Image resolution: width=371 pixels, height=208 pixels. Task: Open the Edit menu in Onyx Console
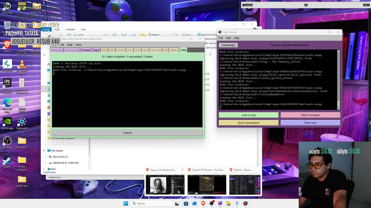[x=228, y=38]
